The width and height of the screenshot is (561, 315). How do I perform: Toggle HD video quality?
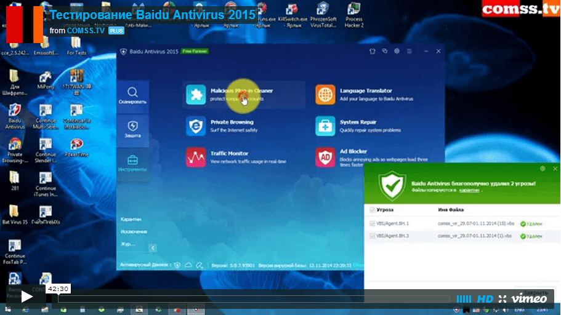coord(485,299)
